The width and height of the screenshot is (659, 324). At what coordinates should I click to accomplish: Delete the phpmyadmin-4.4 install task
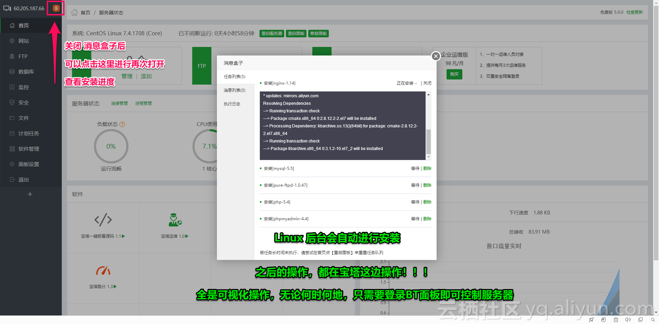[427, 219]
